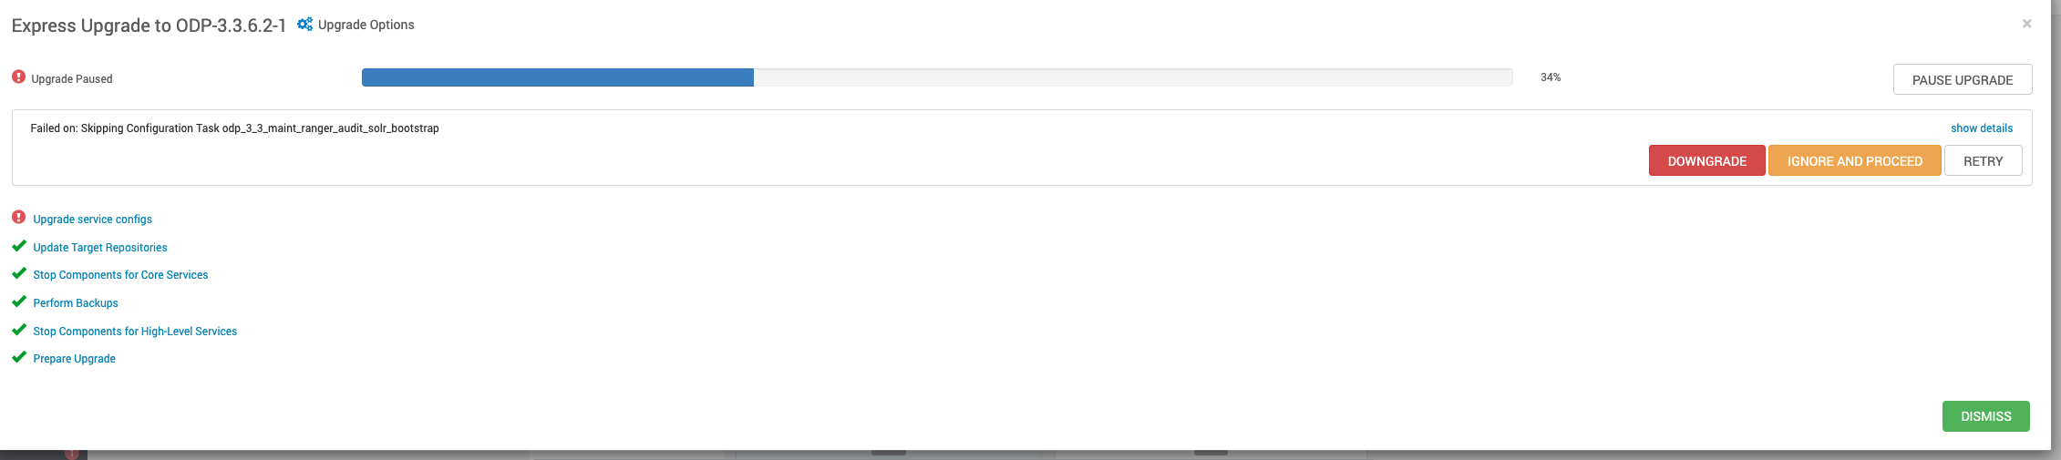The image size is (2061, 460).
Task: Open the Upgrade Options link
Action: (366, 25)
